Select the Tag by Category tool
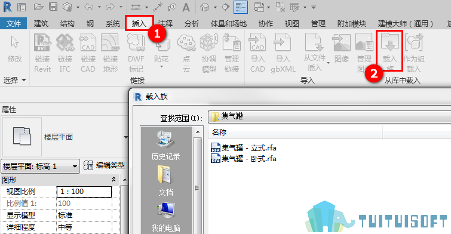The image size is (451, 234). pos(172,7)
